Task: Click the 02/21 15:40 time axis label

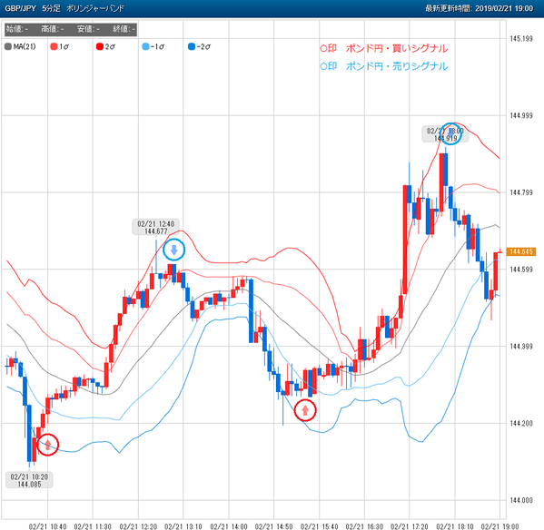Action: point(319,526)
